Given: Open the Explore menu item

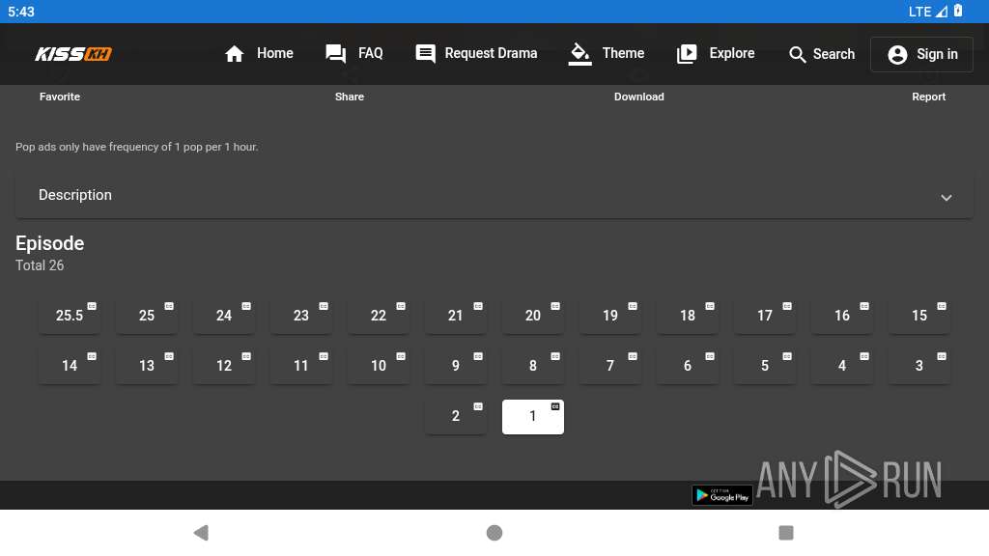Looking at the screenshot, I should pos(716,54).
